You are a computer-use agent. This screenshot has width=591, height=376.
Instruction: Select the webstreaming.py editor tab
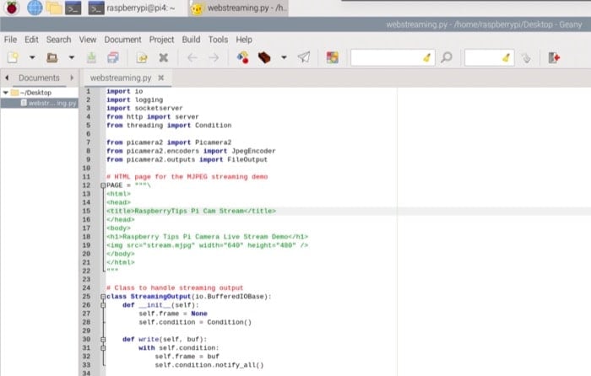point(121,78)
